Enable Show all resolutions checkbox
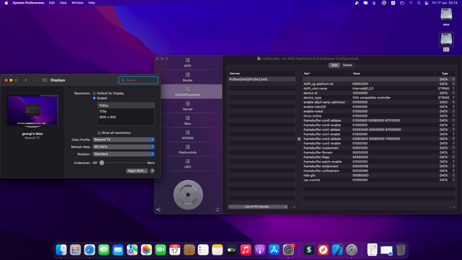Viewport: 462px width, 260px height. pos(99,133)
